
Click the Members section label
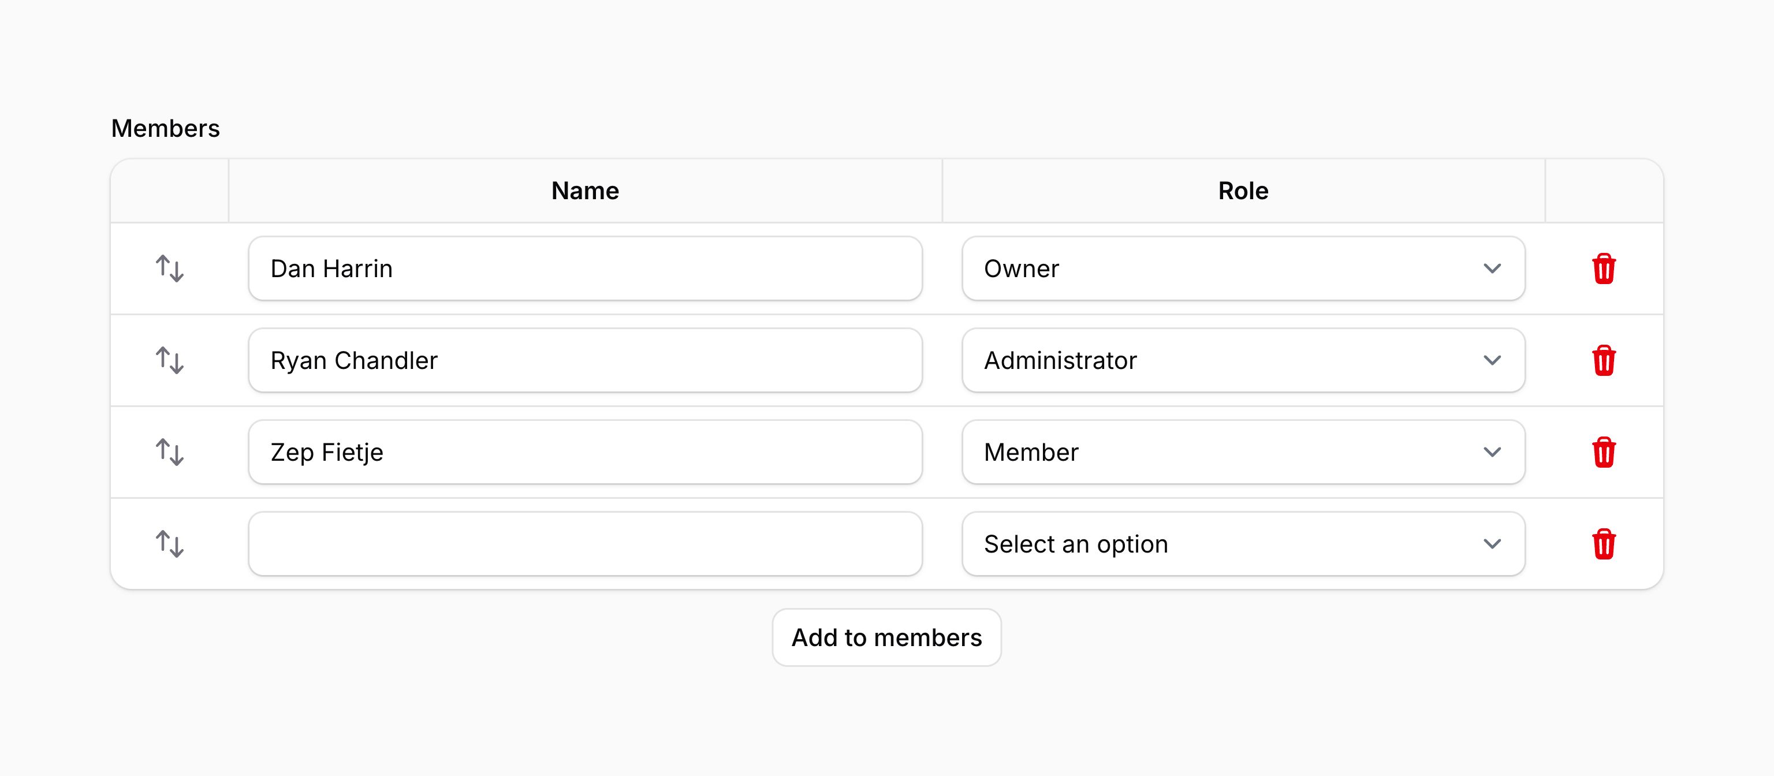click(165, 129)
